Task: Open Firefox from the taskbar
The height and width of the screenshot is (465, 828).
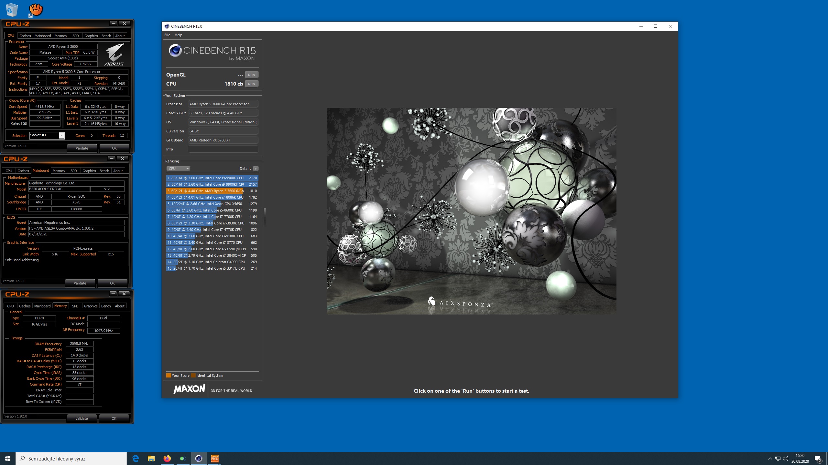Action: (167, 458)
